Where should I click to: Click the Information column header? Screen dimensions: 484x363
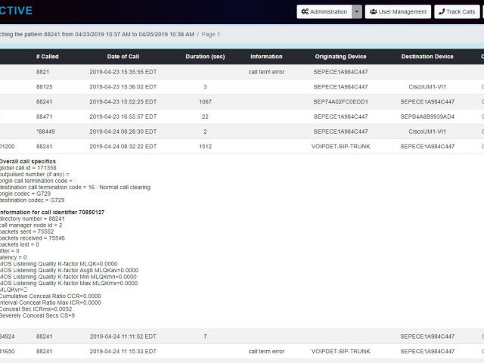(266, 57)
